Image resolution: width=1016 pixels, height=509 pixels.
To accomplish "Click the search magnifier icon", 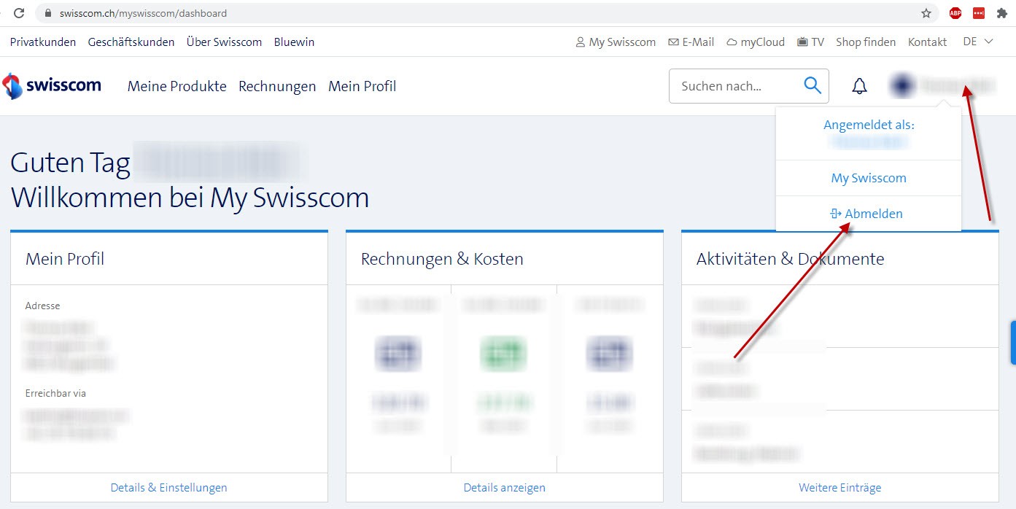I will (812, 86).
